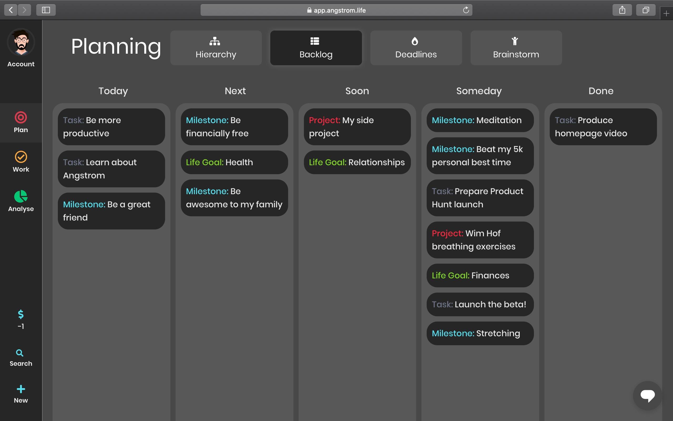
Task: Reload the page in the browser
Action: click(466, 10)
